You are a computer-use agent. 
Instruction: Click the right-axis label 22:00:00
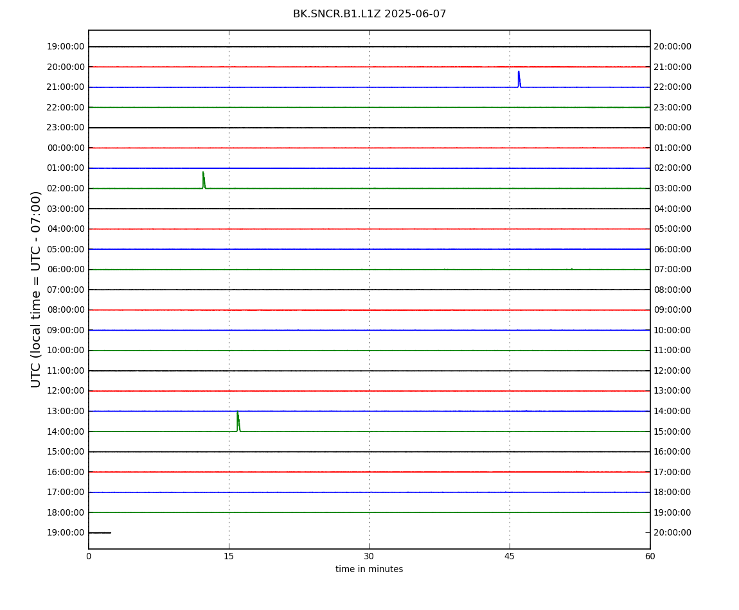(x=673, y=87)
